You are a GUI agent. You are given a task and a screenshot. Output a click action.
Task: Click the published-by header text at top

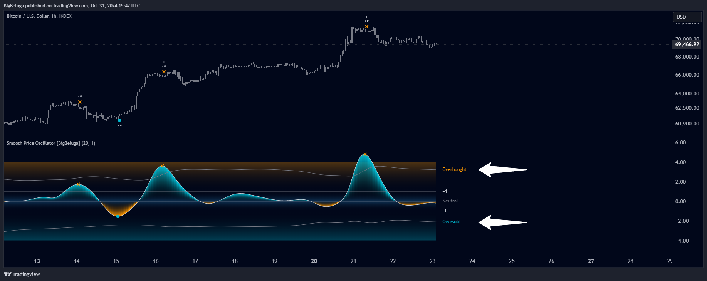point(72,6)
